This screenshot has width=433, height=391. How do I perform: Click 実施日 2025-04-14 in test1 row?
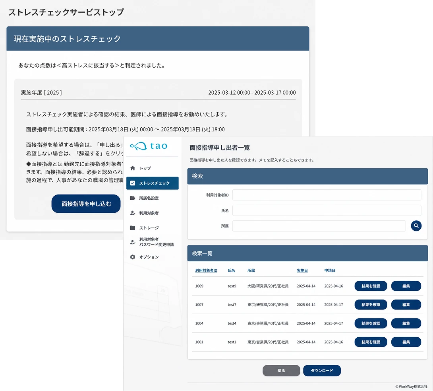pos(306,342)
